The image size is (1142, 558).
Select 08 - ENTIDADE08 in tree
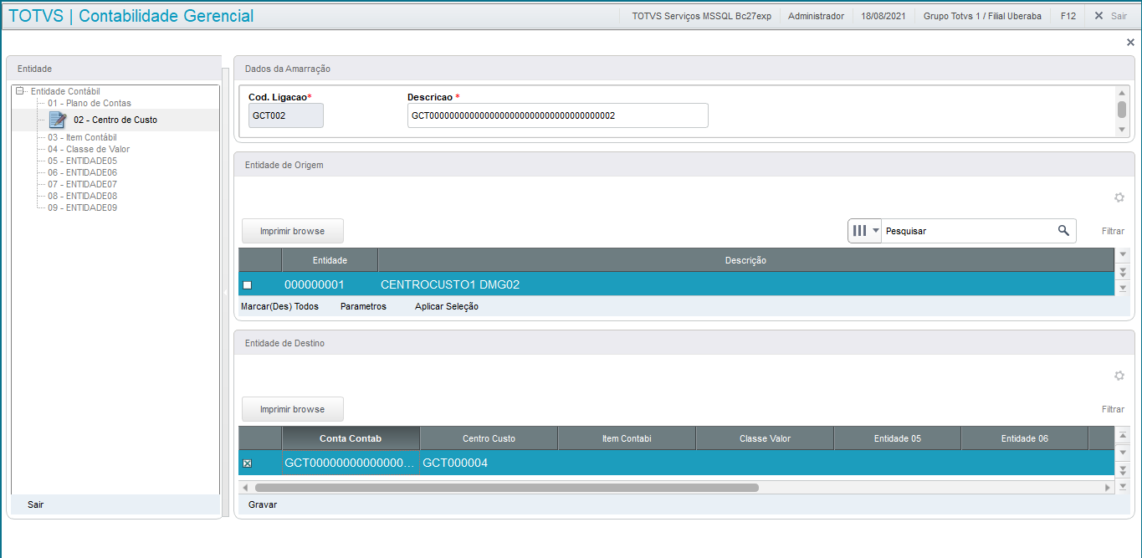pos(82,196)
